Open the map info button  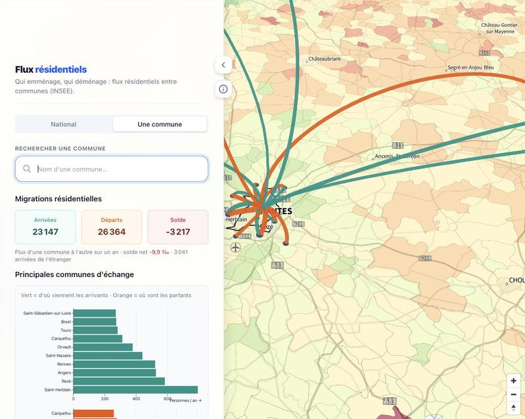(223, 89)
